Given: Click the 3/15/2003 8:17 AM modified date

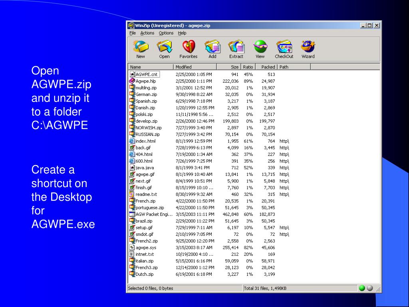Looking at the screenshot, I should pyautogui.click(x=194, y=247).
